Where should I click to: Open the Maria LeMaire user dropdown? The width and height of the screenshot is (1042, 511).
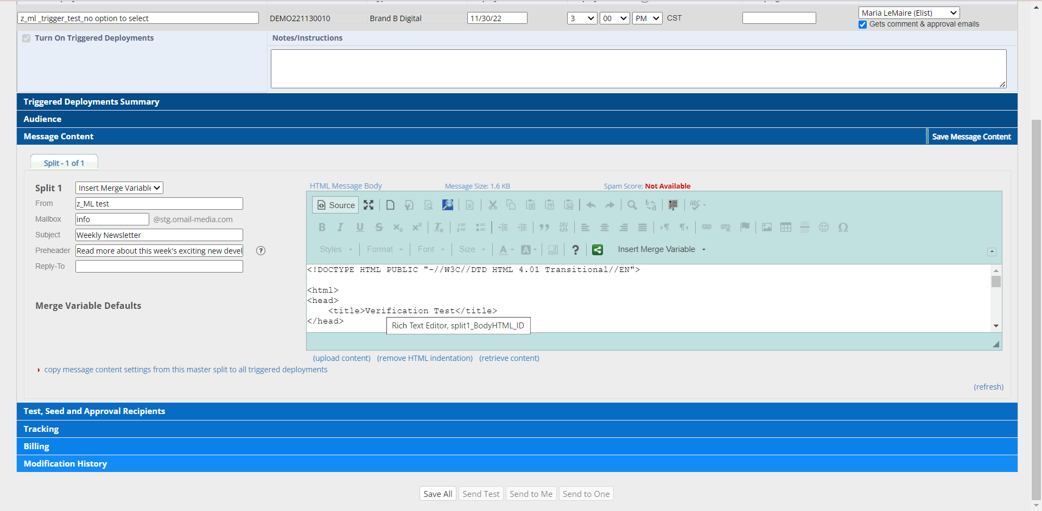(x=908, y=13)
